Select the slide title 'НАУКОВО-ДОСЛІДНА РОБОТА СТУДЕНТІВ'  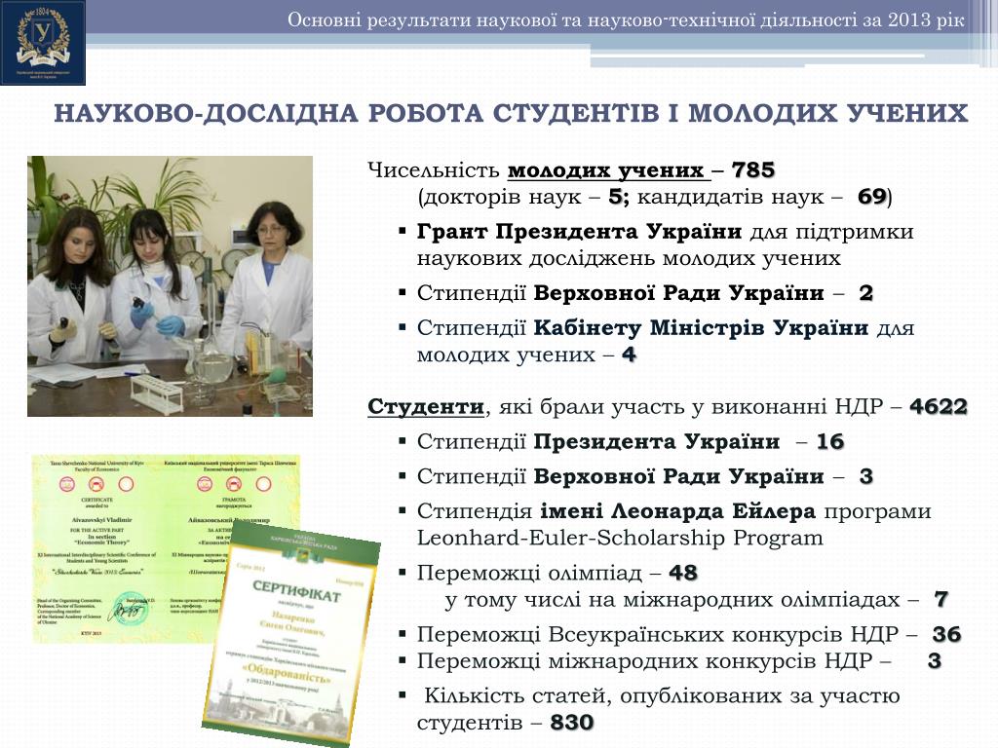[x=357, y=113]
